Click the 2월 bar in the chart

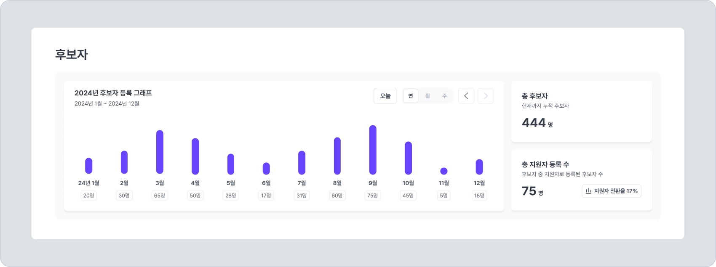[124, 162]
